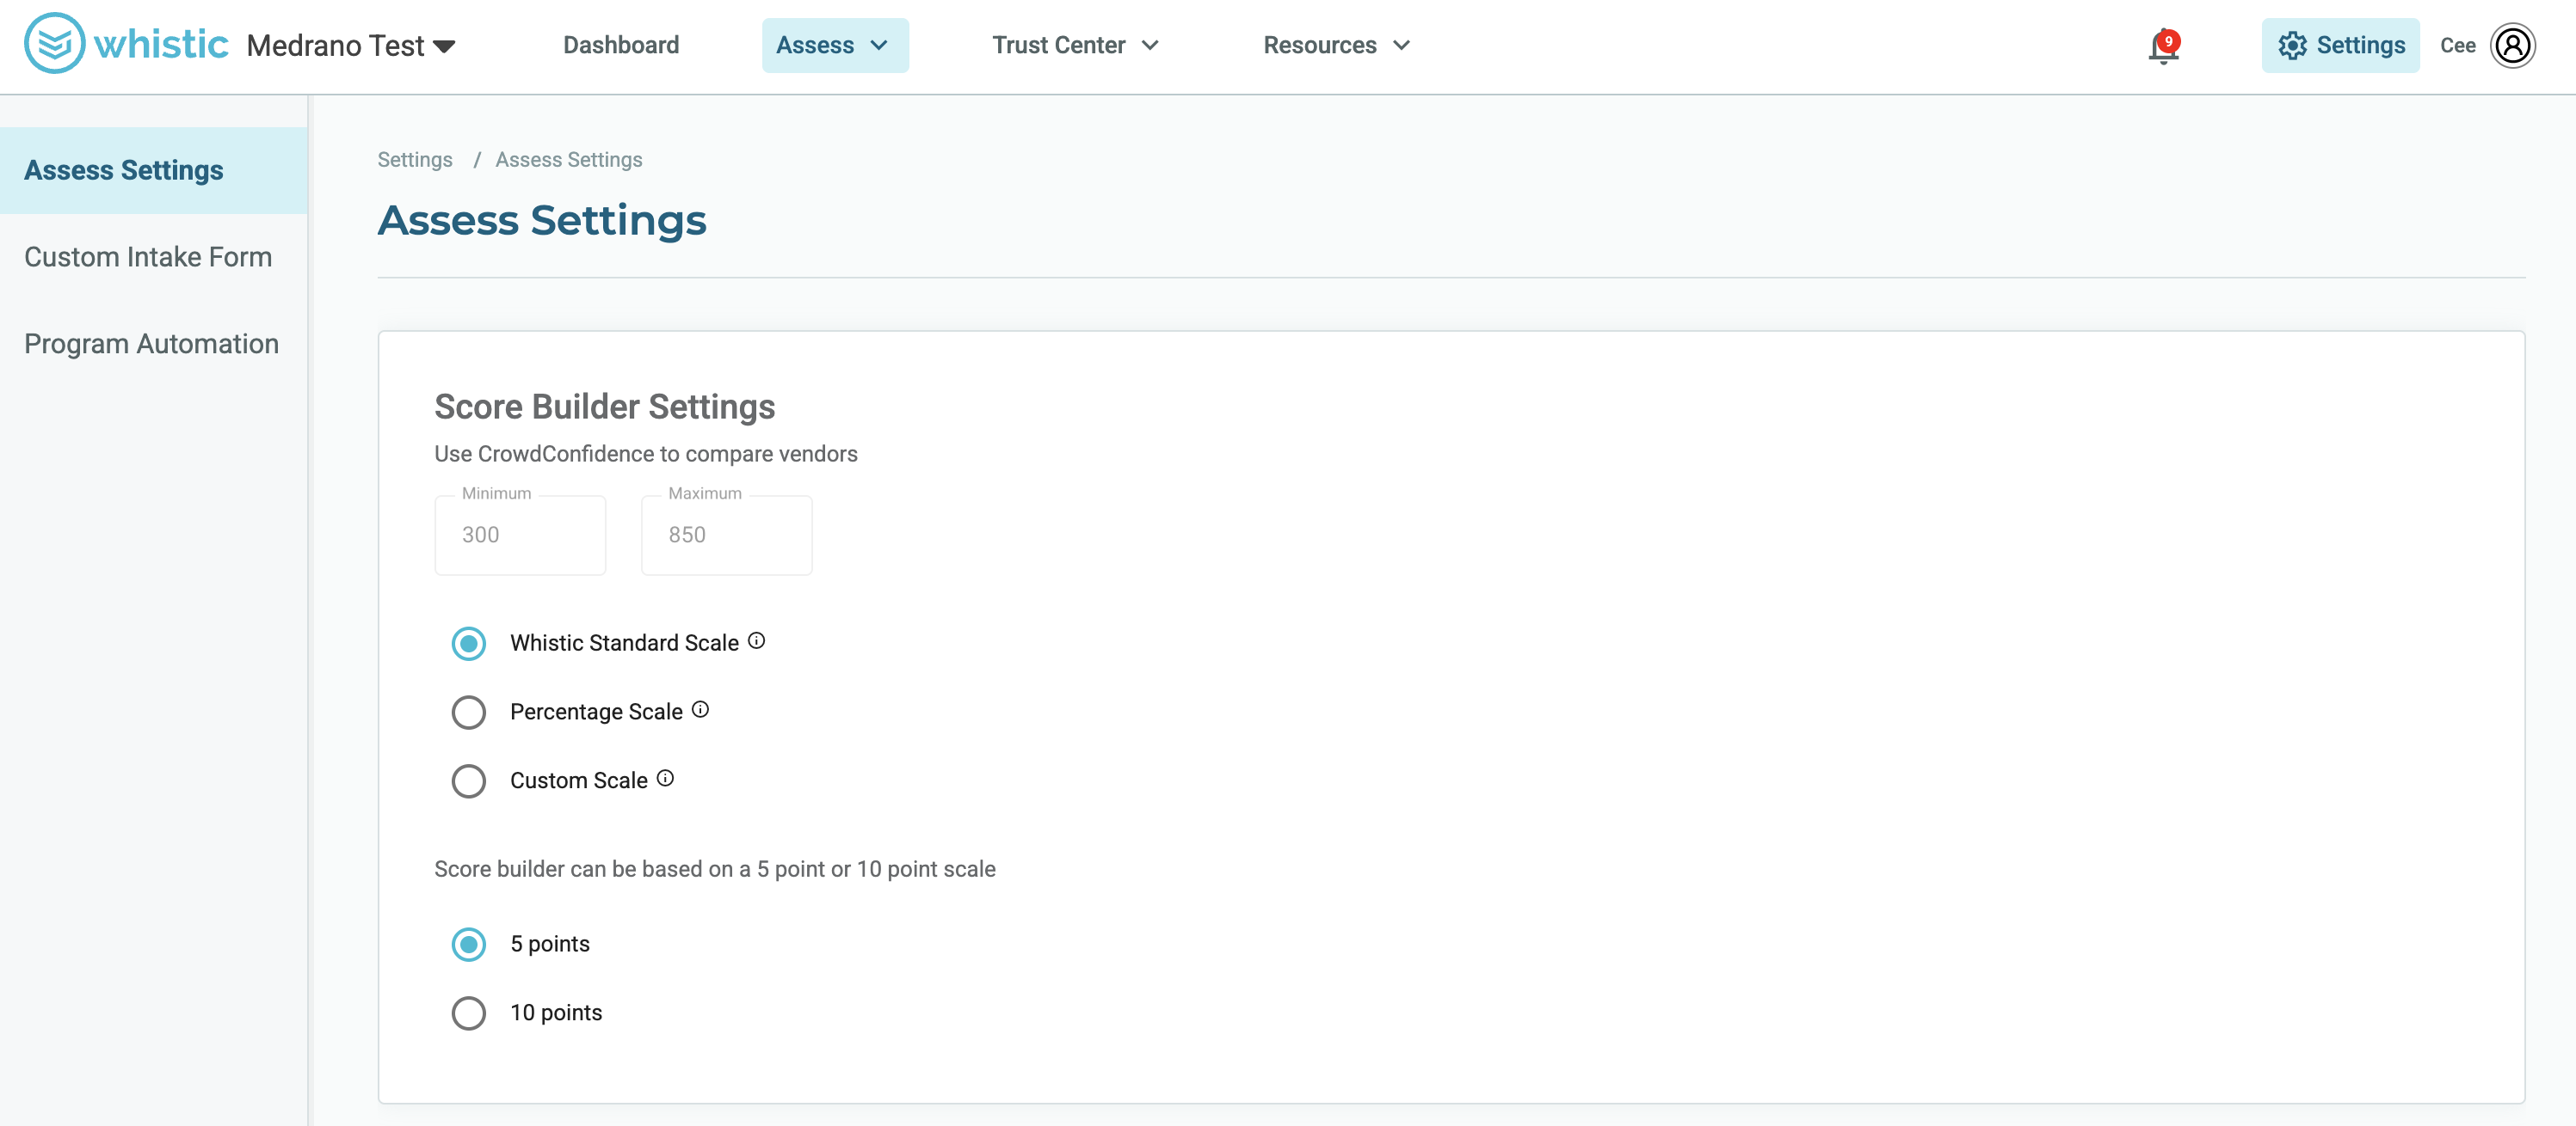
Task: Click the 5 point or 10 point description
Action: click(x=715, y=869)
